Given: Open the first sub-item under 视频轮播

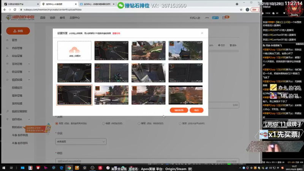Looking at the screenshot, I should coord(17,88).
